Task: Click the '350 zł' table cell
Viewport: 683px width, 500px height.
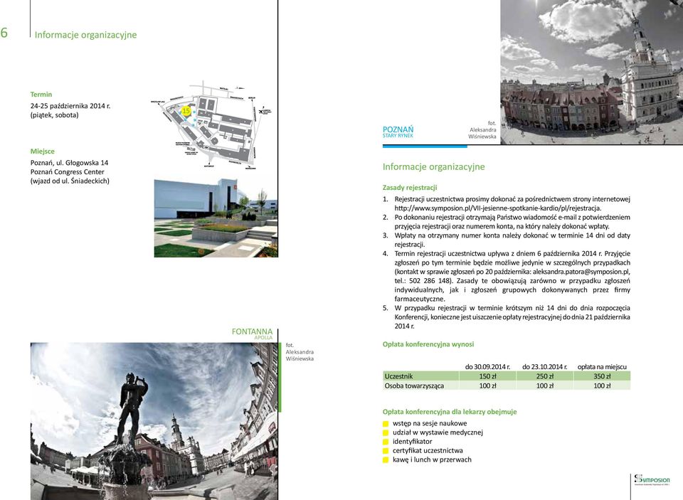Action: [x=602, y=376]
